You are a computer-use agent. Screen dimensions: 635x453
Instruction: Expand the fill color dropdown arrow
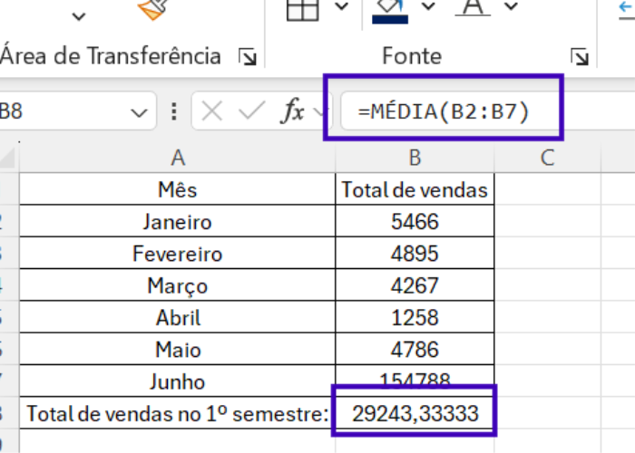(x=428, y=7)
